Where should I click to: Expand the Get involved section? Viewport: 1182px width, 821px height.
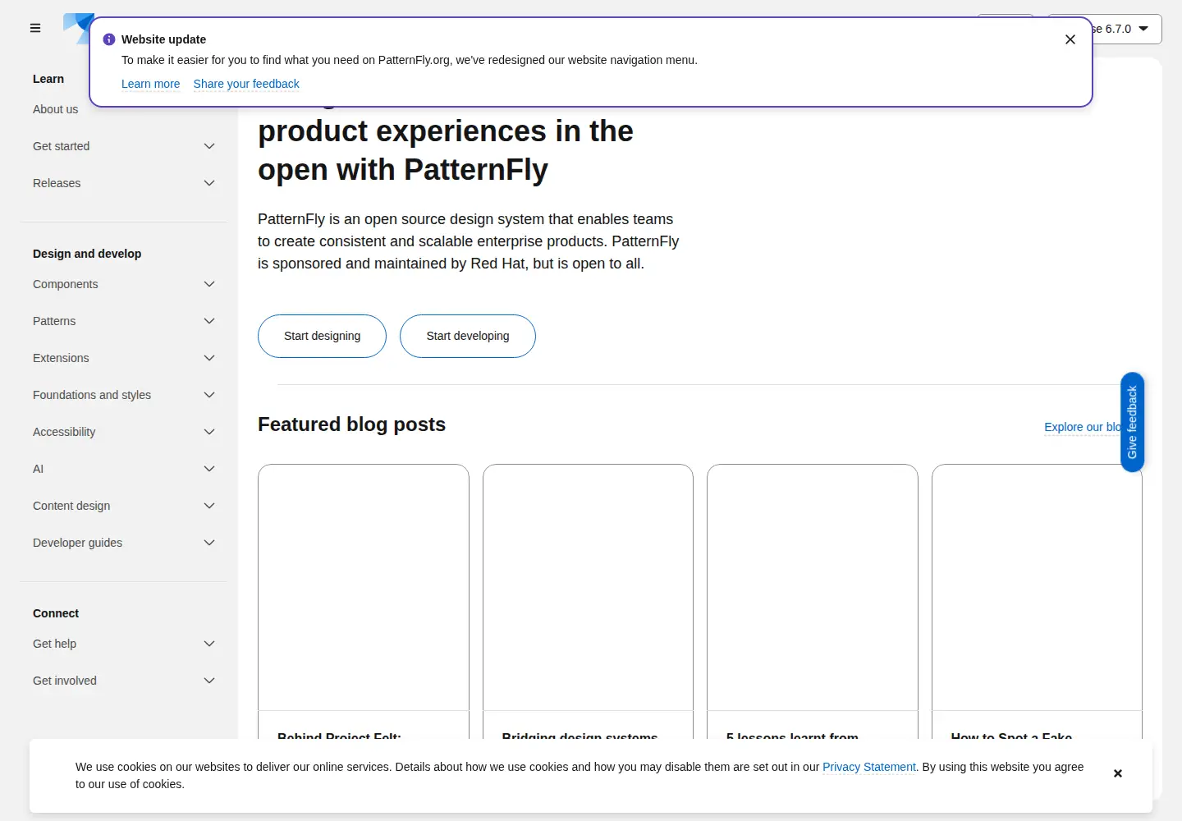point(123,681)
